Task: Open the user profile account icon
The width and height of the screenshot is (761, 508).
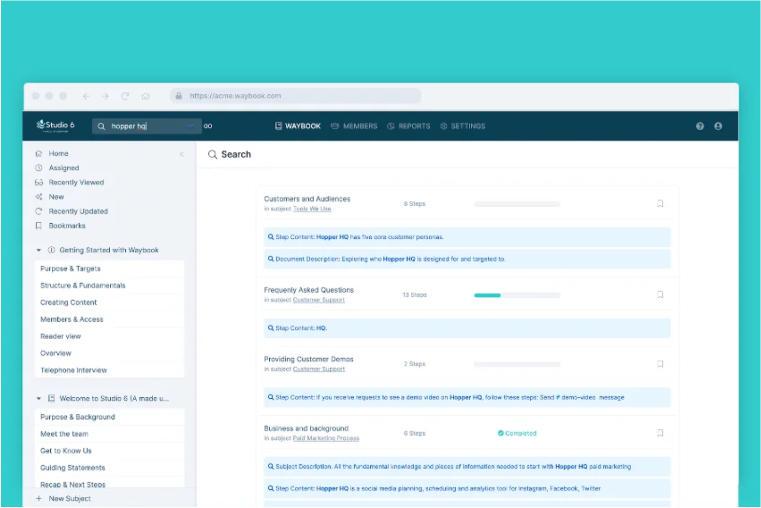Action: (718, 126)
